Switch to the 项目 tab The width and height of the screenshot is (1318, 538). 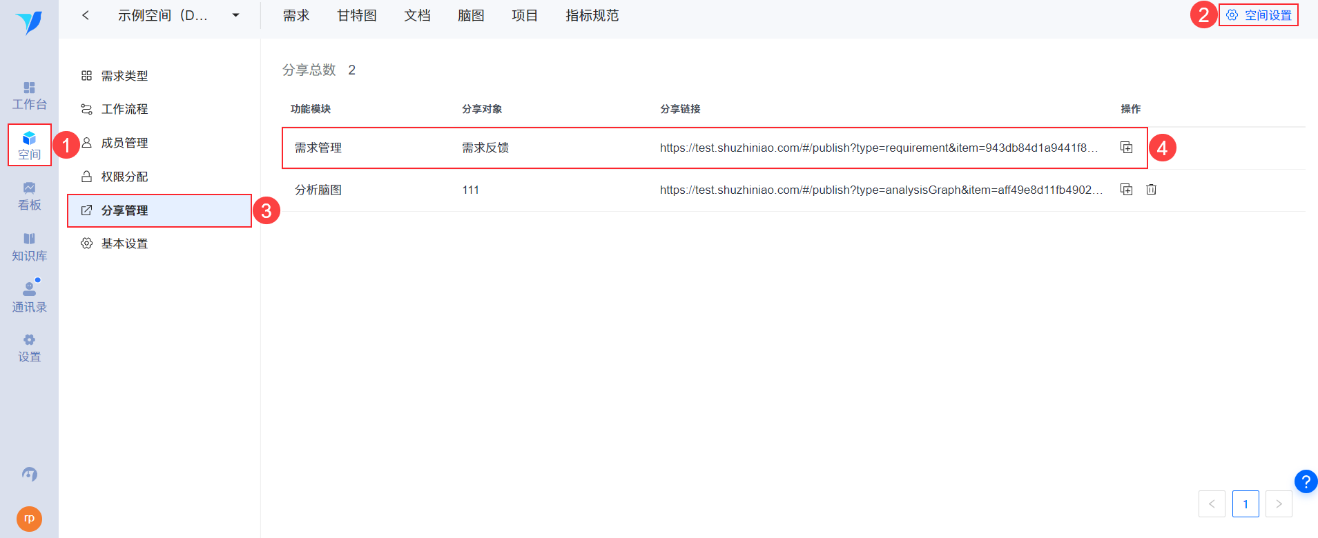pyautogui.click(x=525, y=15)
